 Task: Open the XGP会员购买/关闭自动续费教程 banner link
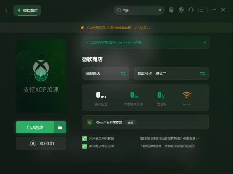tap(118, 28)
